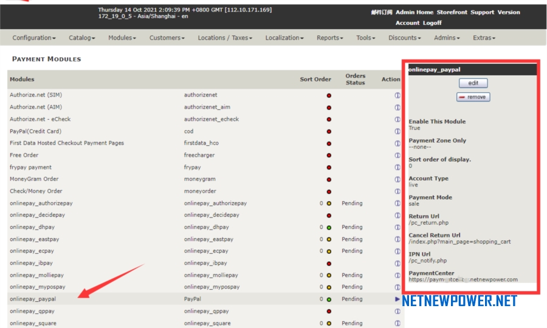
Task: Click info icon for onlinepay_ibpay row
Action: coord(397,263)
